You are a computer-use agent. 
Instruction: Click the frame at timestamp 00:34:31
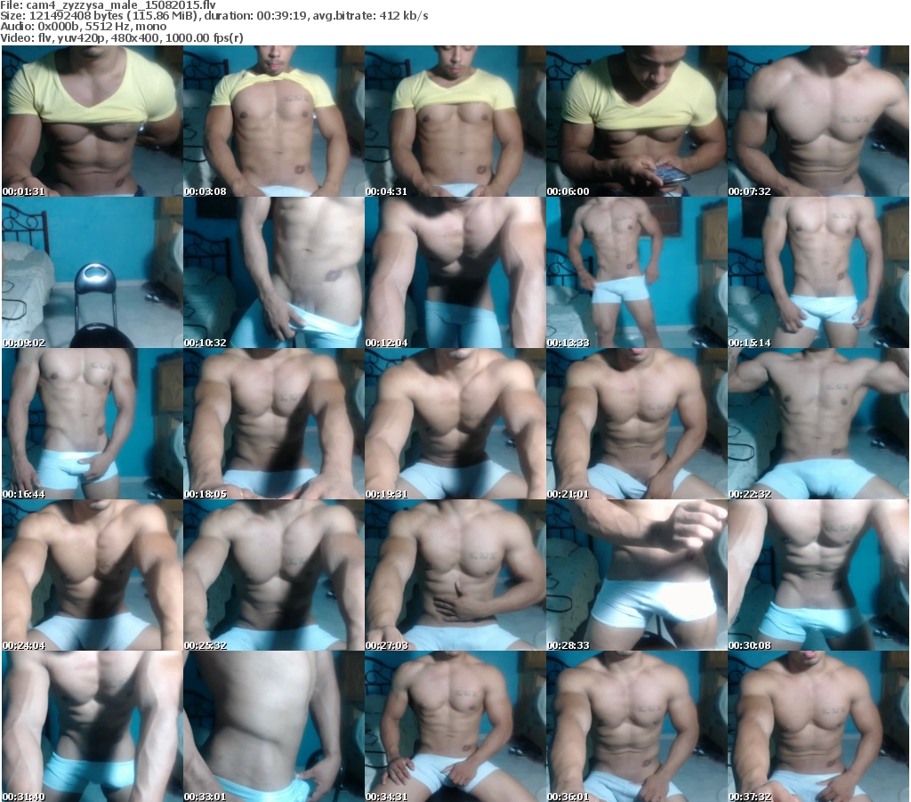(455, 726)
